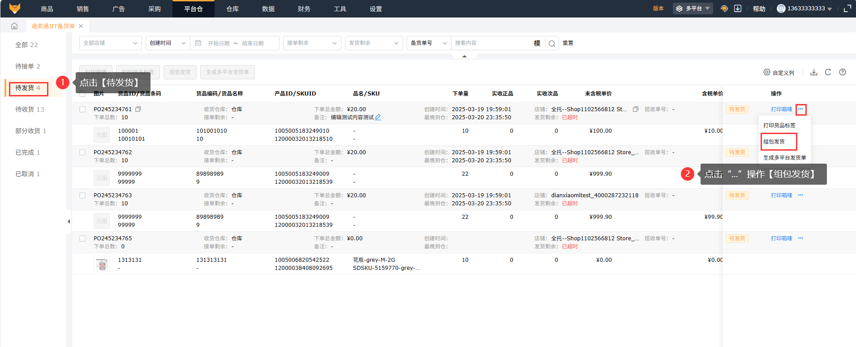856x347 pixels.
Task: Select checkbox for order PO245234761
Action: click(82, 109)
